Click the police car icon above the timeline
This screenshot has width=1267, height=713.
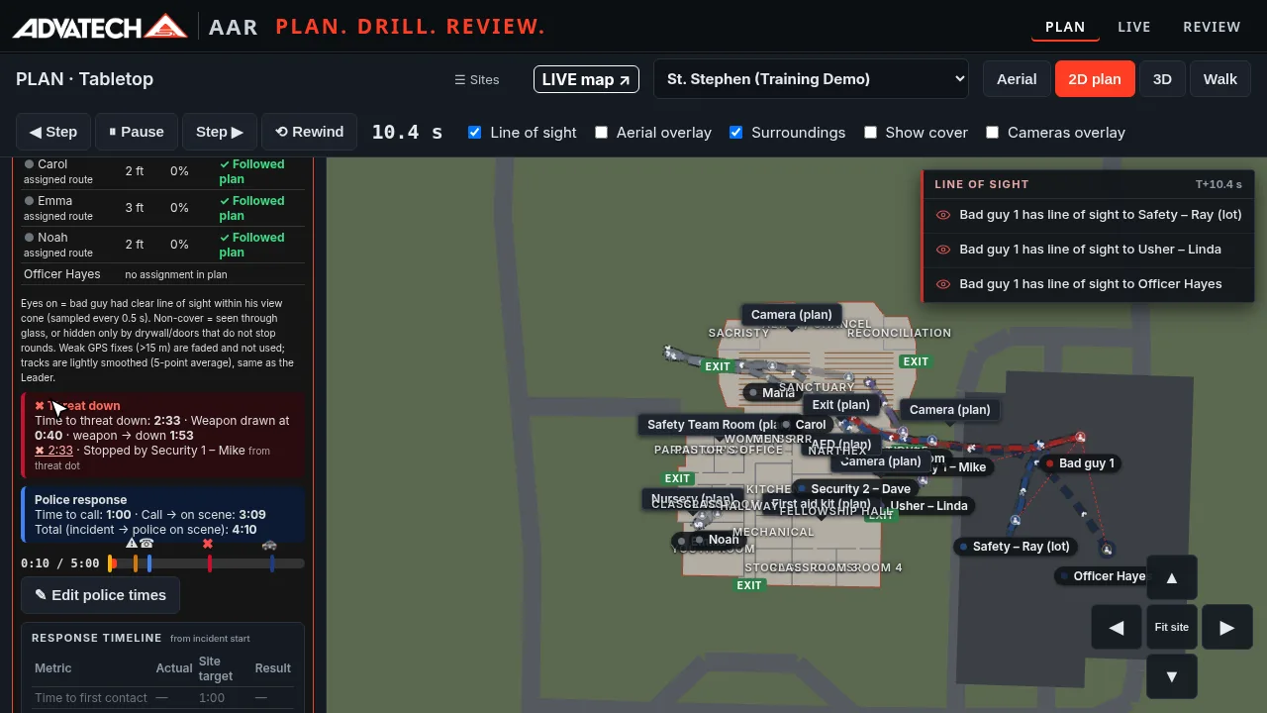click(269, 544)
